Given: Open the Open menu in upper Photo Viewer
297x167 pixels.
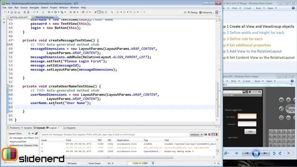Looking at the screenshot, I should (272, 8).
